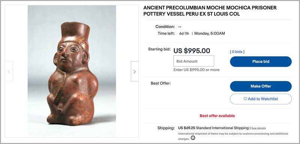Click the Standard International Shipping text
Viewport: 300px width, 144px height.
click(222, 128)
